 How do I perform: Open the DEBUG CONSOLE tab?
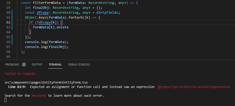[x=79, y=64]
